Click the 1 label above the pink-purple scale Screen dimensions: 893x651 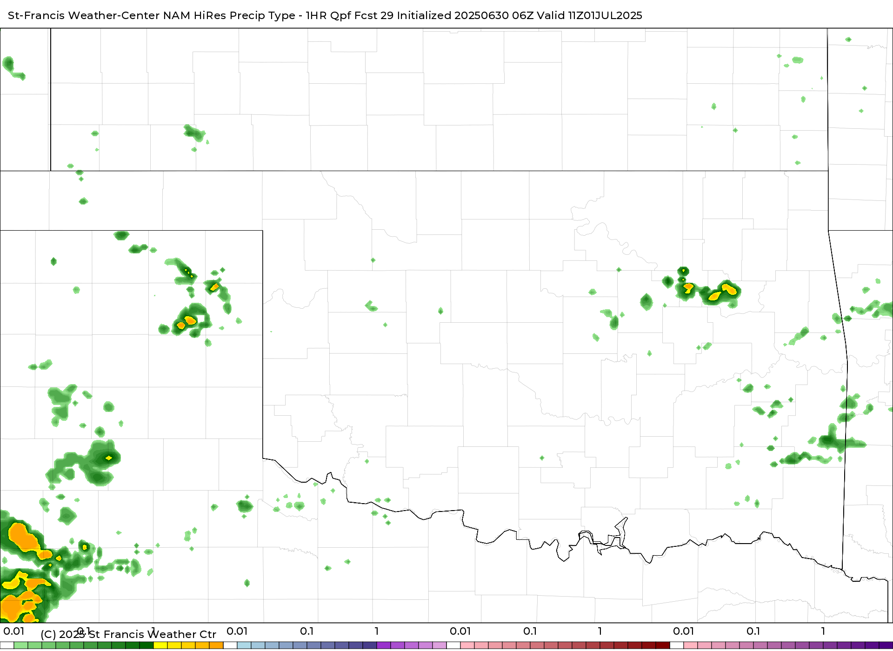(x=823, y=631)
